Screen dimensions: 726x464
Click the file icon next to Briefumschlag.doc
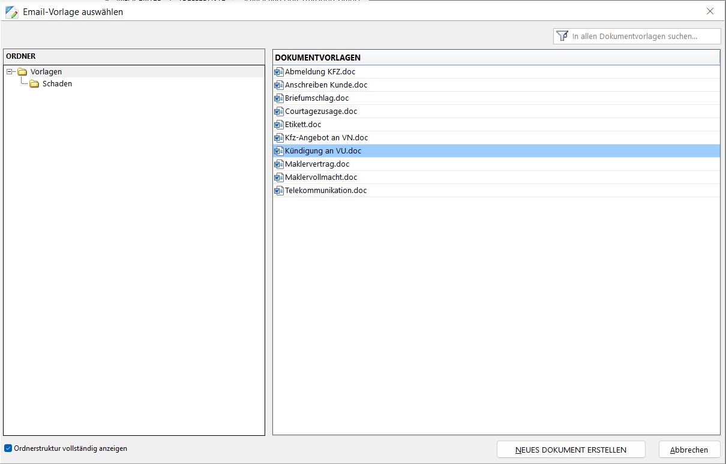coord(278,98)
